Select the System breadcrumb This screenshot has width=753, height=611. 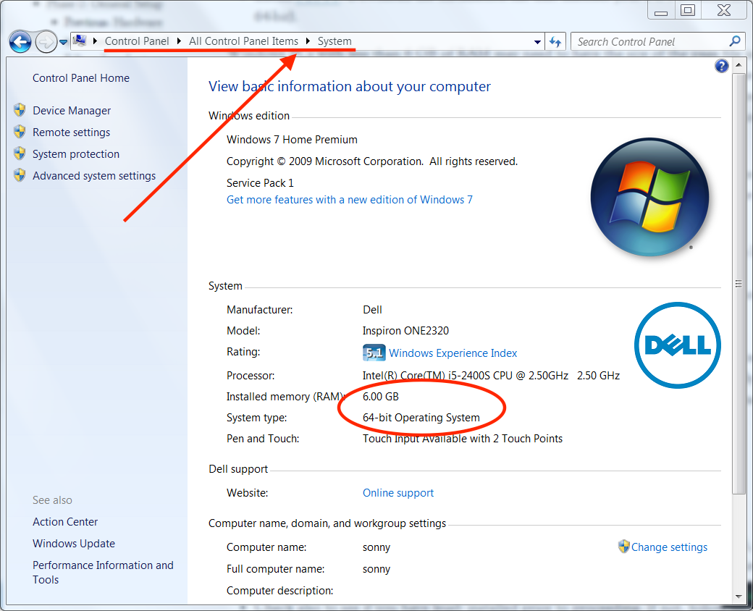coord(335,41)
